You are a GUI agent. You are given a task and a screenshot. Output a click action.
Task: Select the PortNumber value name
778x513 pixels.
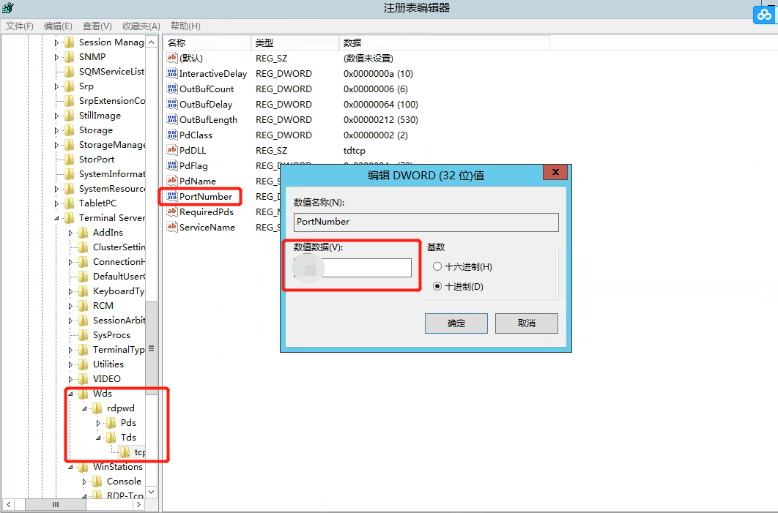[x=206, y=196]
